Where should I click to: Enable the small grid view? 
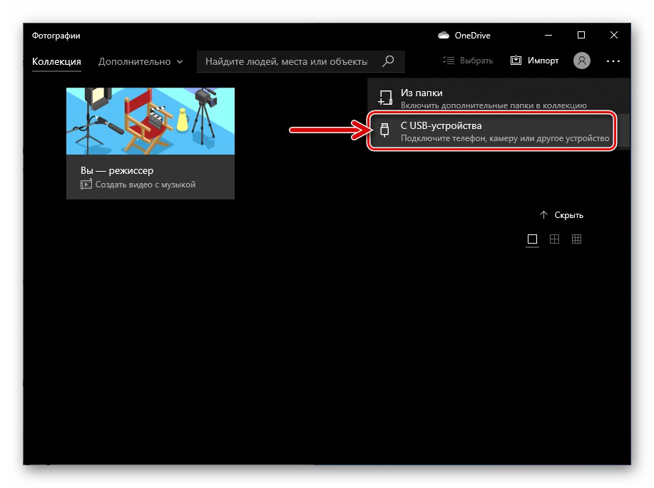click(x=576, y=239)
